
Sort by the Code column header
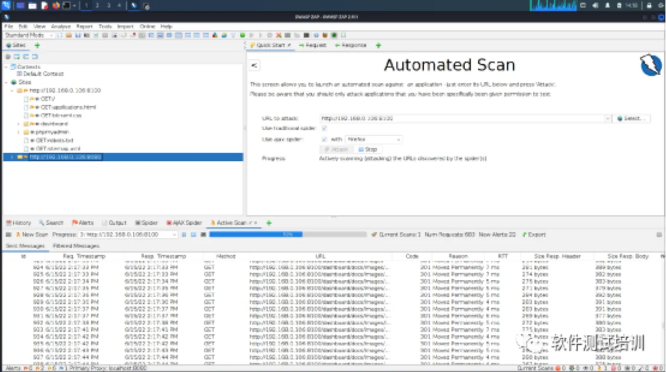pos(412,256)
